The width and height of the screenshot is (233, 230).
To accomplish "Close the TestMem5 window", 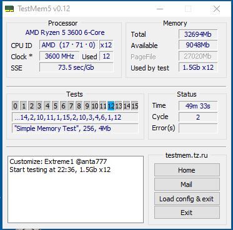I will pyautogui.click(x=217, y=9).
